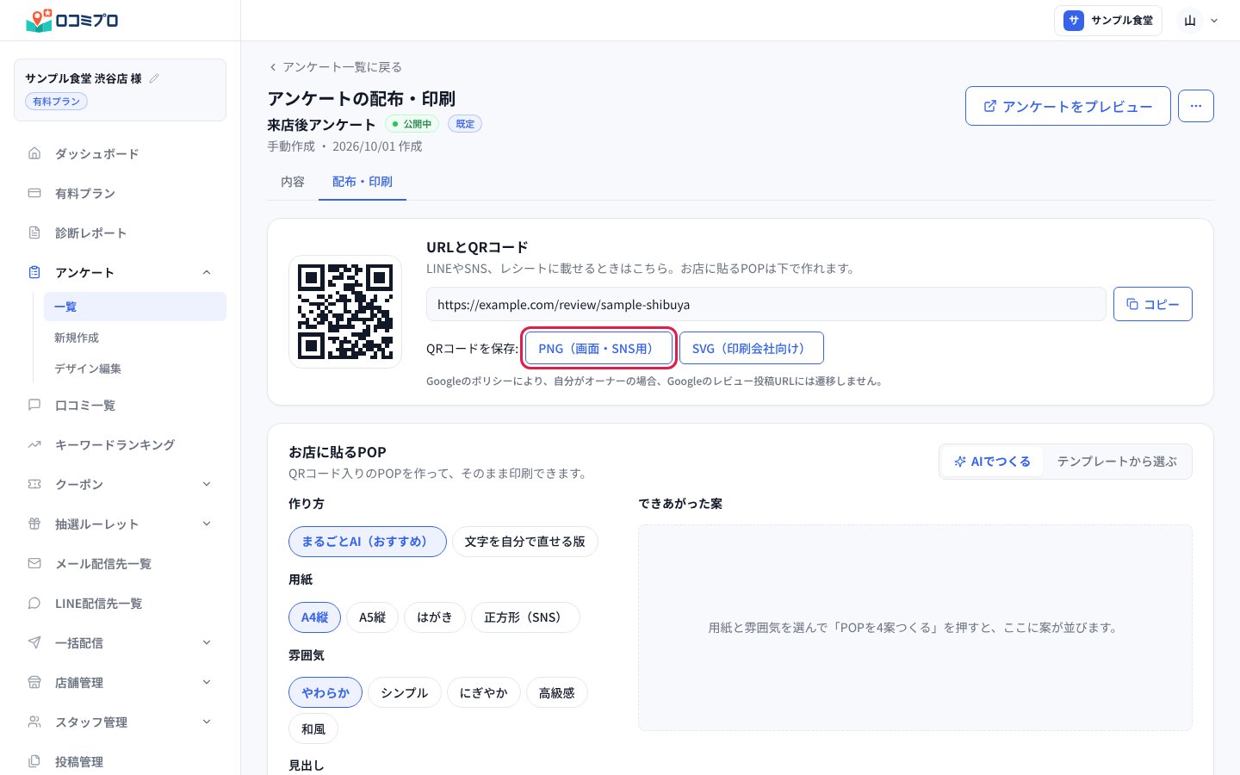Click the ダッシュボード home icon
This screenshot has height=775, width=1240.
34,153
